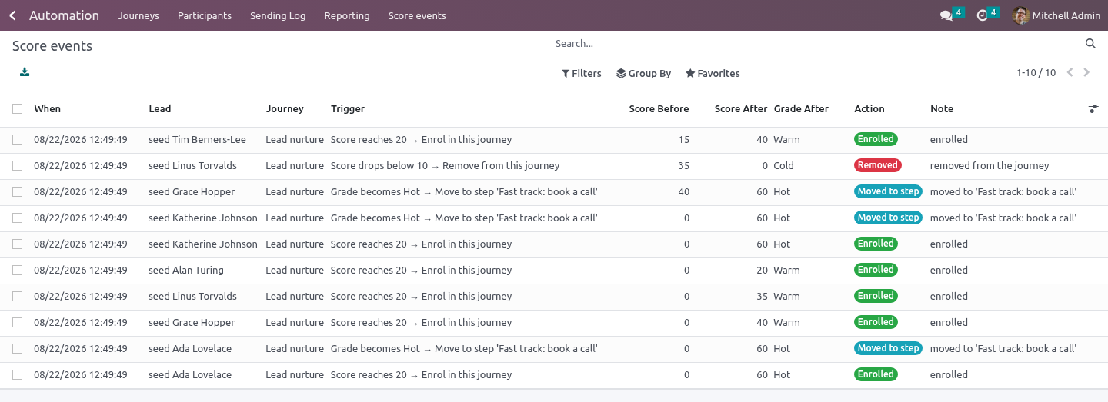The width and height of the screenshot is (1108, 402).
Task: Tick checkbox for Ada Lovelace Enrolled row
Action: click(17, 375)
